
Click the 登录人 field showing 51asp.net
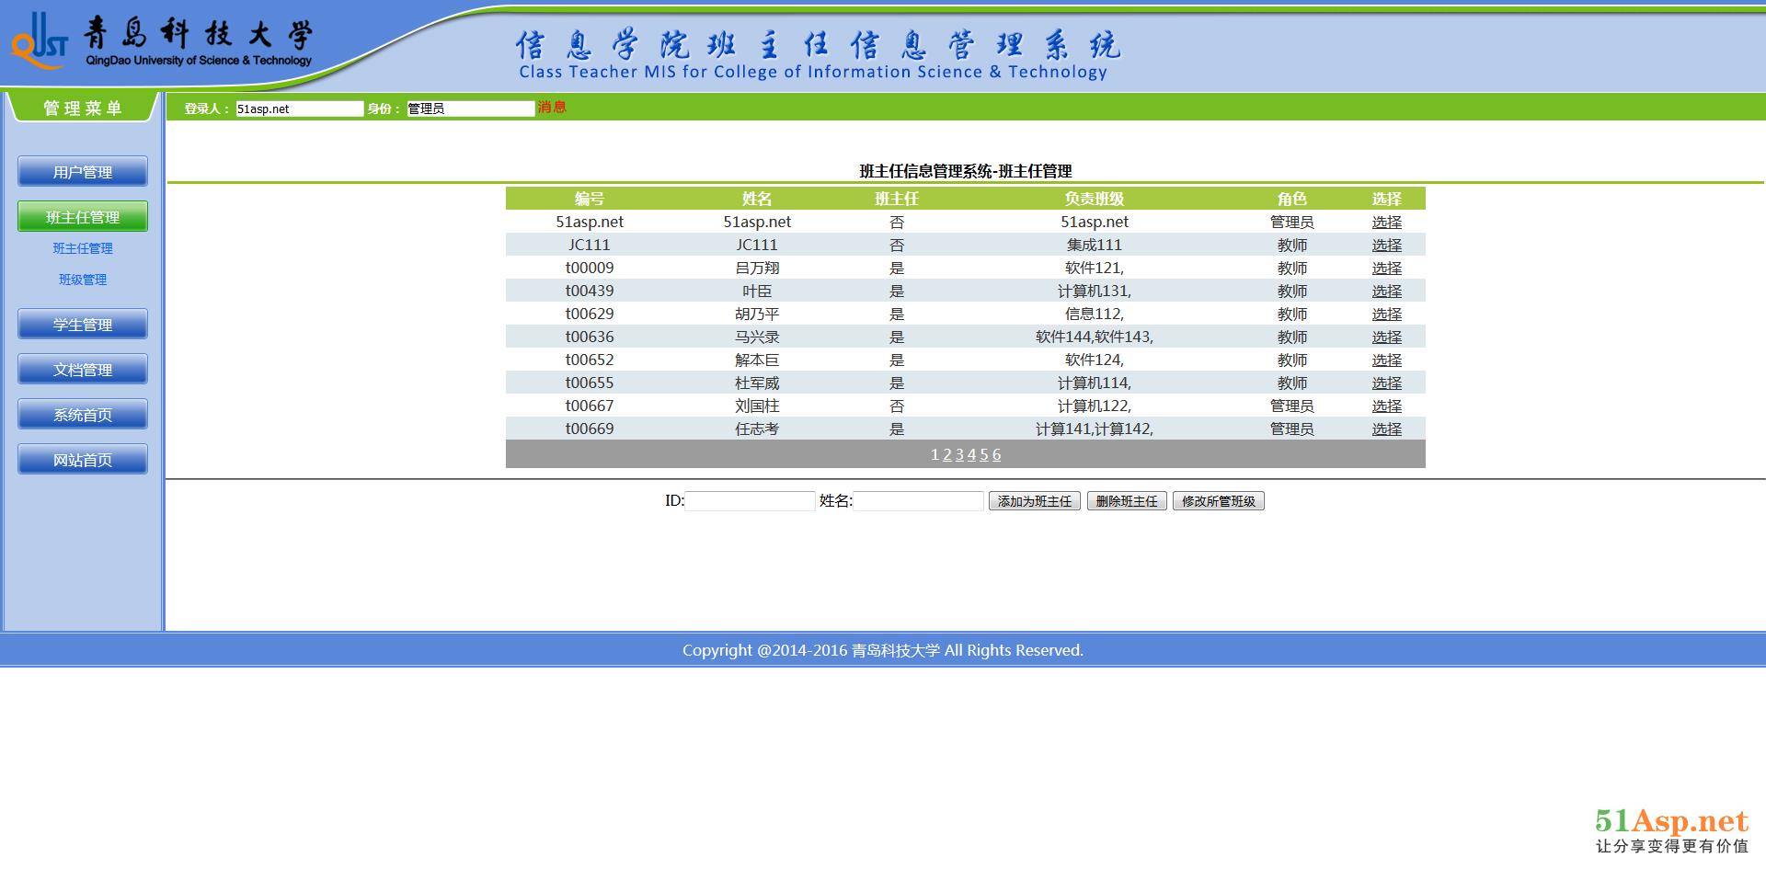point(300,109)
